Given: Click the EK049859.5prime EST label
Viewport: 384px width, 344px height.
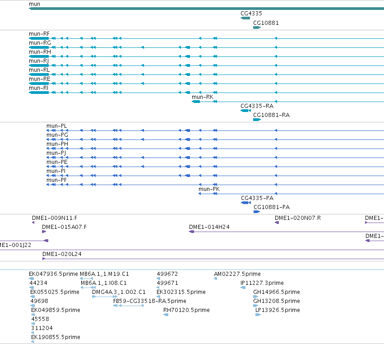Looking at the screenshot, I should click(56, 310).
